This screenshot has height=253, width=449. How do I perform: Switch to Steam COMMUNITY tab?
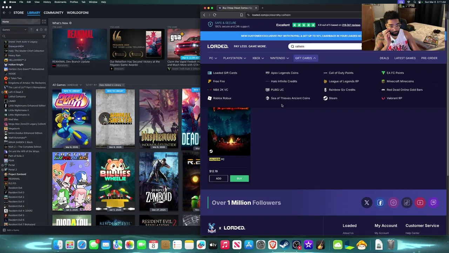click(x=53, y=13)
